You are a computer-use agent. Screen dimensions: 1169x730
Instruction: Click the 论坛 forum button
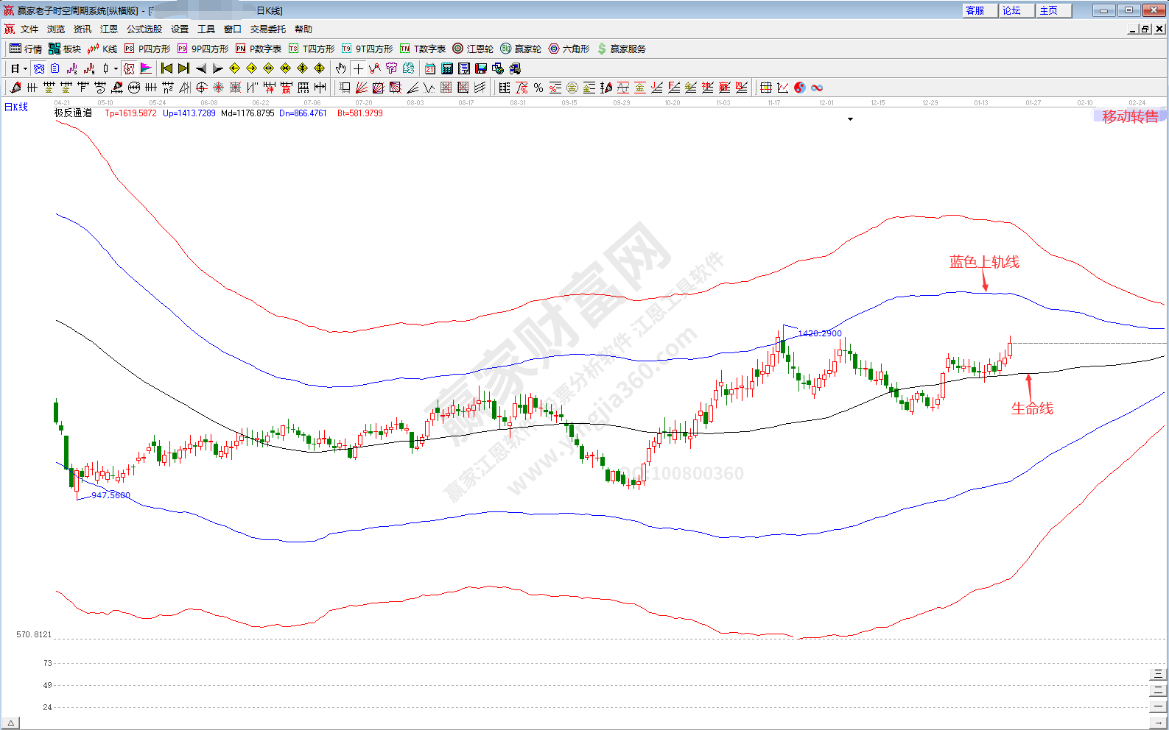click(1016, 10)
